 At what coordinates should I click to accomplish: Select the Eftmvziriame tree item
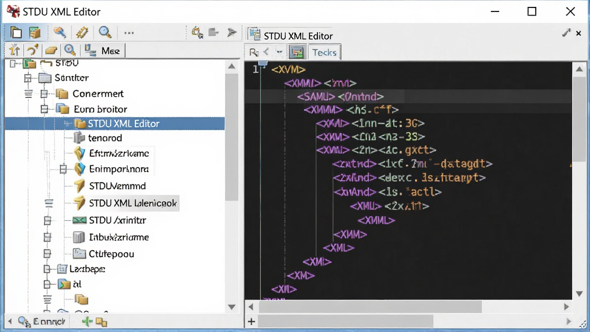119,153
